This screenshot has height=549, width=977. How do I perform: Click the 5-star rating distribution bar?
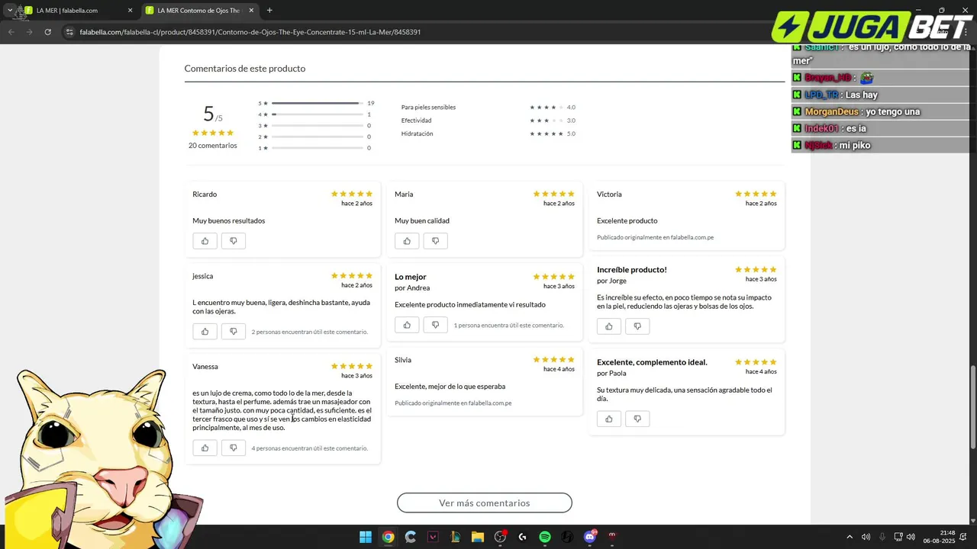[317, 103]
